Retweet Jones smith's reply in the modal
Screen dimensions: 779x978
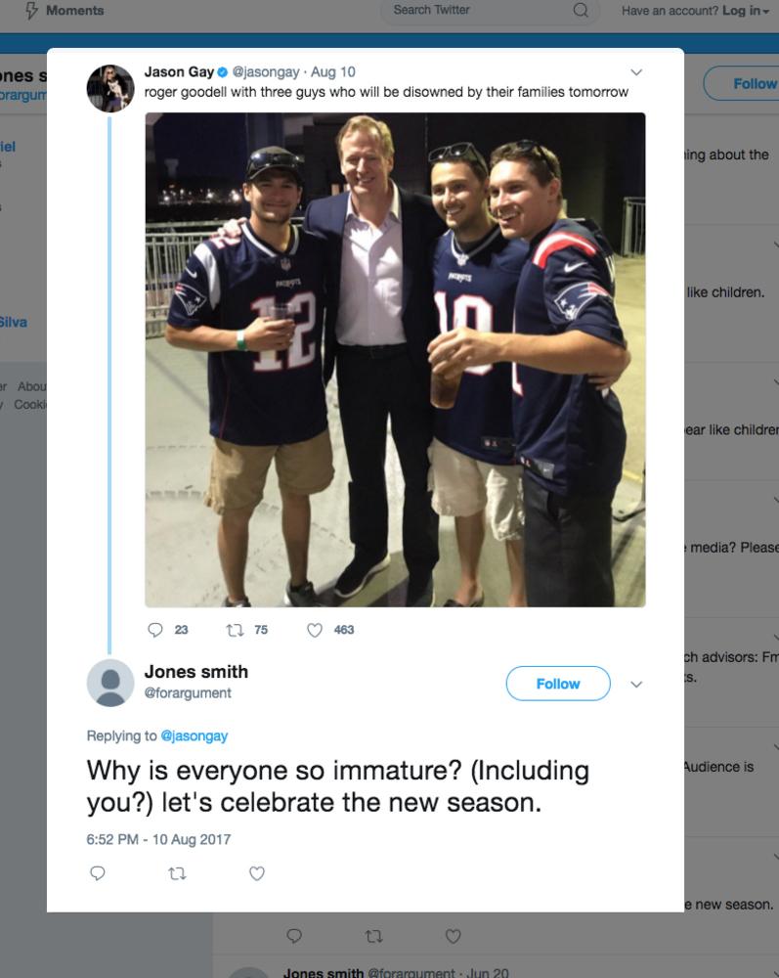177,873
